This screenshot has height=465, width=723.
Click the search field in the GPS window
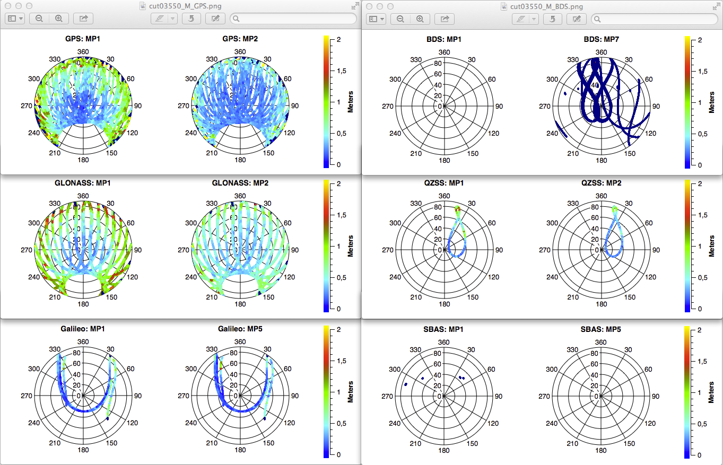coord(294,19)
